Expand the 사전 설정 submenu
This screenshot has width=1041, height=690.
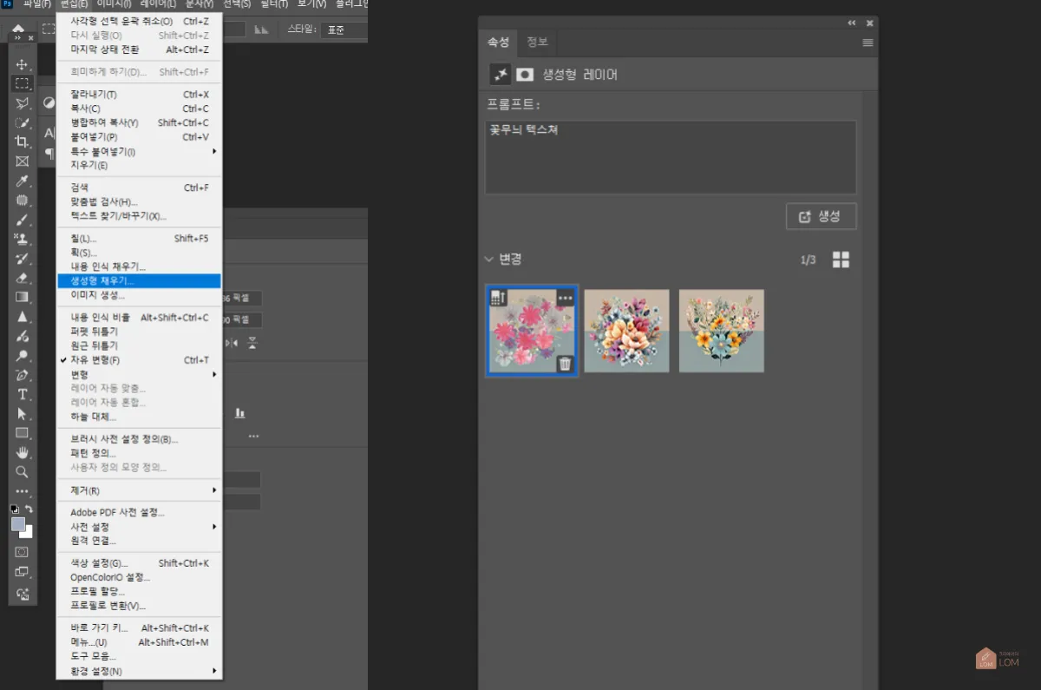139,527
